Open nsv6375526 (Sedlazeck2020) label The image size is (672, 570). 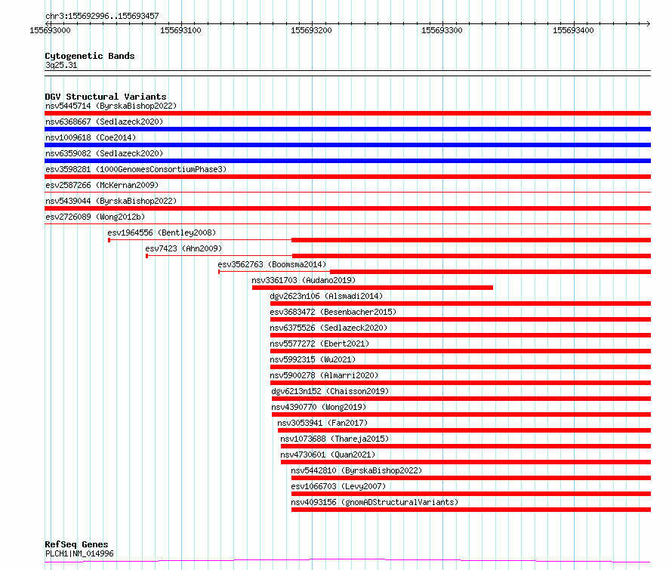328,328
